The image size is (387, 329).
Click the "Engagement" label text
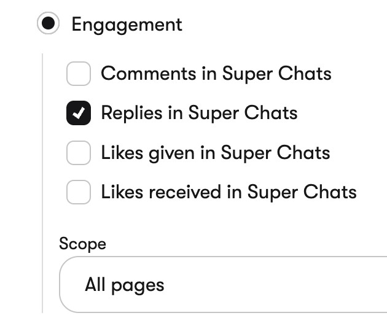tap(127, 25)
